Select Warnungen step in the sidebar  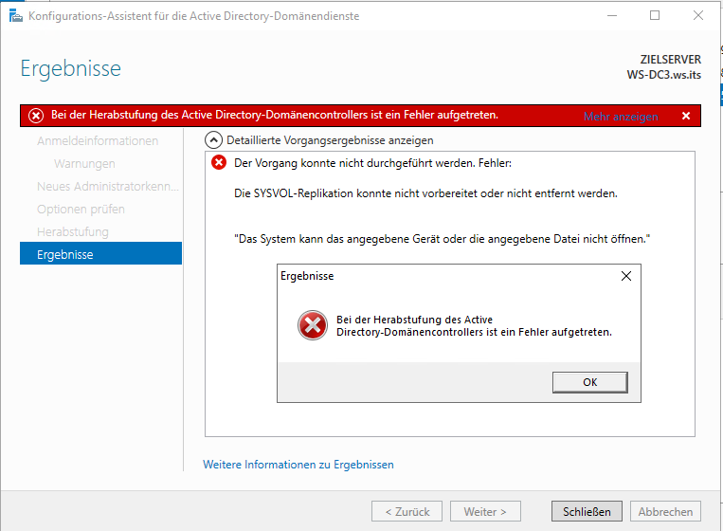84,164
